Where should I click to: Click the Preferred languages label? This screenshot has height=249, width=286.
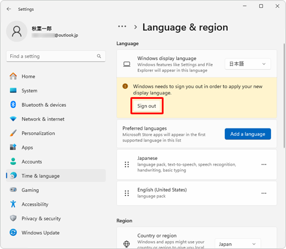tap(145, 128)
